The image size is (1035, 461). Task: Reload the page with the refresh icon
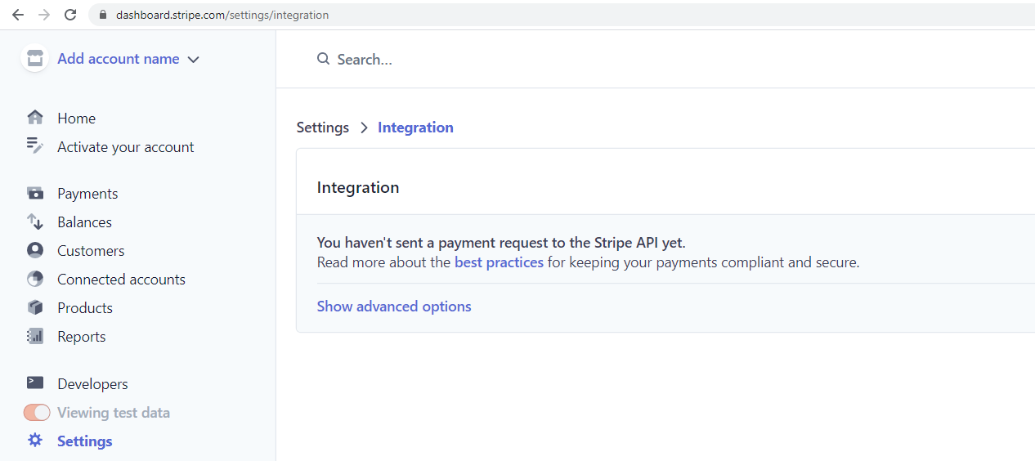70,15
